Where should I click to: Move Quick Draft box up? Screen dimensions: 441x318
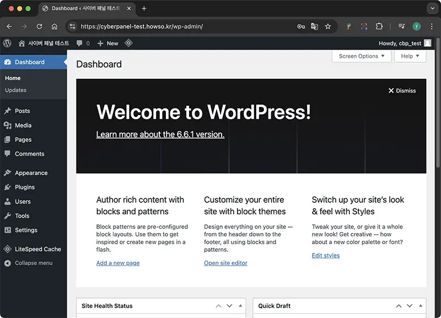tap(399, 306)
